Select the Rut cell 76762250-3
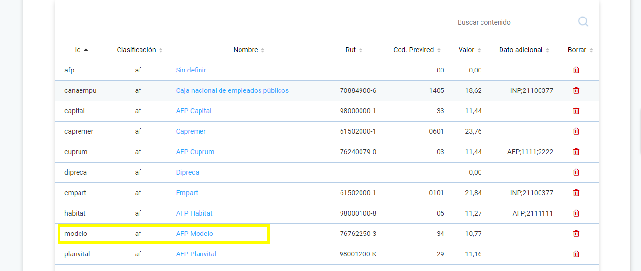This screenshot has width=641, height=271. 358,234
